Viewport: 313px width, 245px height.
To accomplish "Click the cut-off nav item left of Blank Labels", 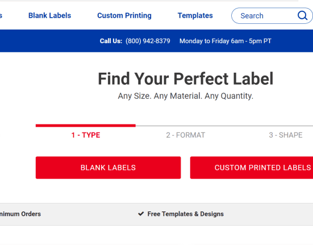I will point(1,15).
